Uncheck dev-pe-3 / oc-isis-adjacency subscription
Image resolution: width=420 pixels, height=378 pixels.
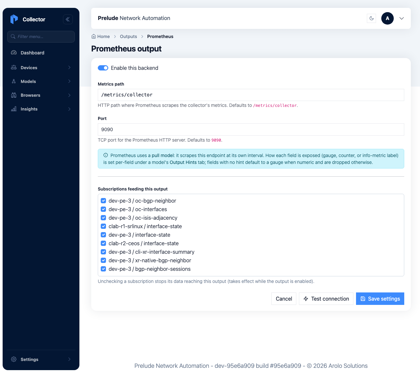click(x=103, y=218)
